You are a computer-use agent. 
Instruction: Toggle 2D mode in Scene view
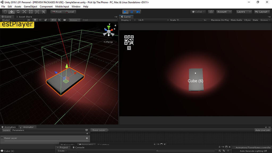tap(29, 20)
